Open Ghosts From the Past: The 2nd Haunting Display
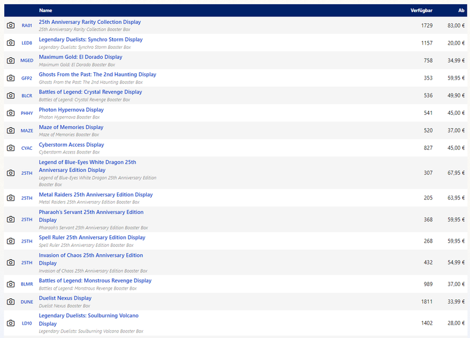Screen dimensions: 470x338 (97, 75)
